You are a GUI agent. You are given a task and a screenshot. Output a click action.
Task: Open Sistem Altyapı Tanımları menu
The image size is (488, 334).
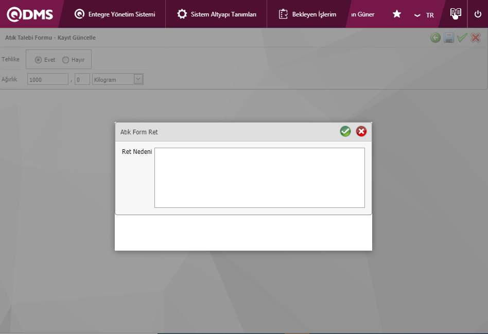pos(217,14)
